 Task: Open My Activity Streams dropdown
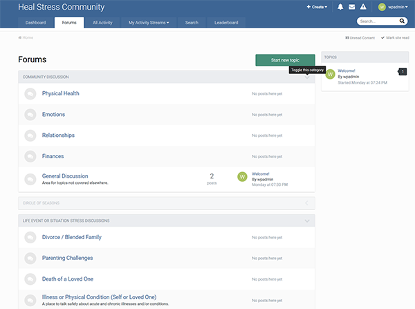pyautogui.click(x=148, y=23)
